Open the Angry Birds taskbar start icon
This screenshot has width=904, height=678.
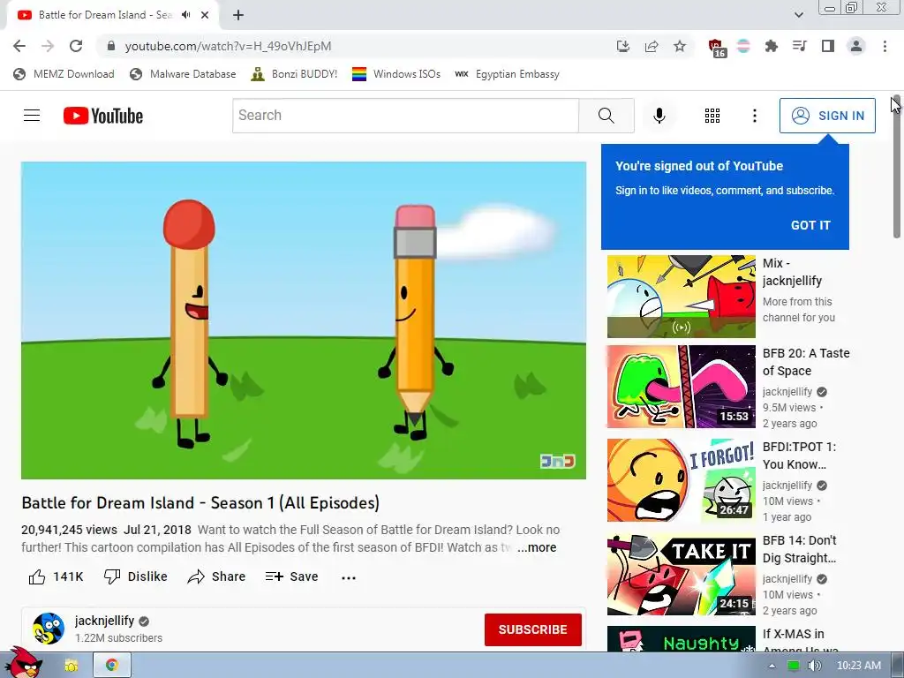23,663
